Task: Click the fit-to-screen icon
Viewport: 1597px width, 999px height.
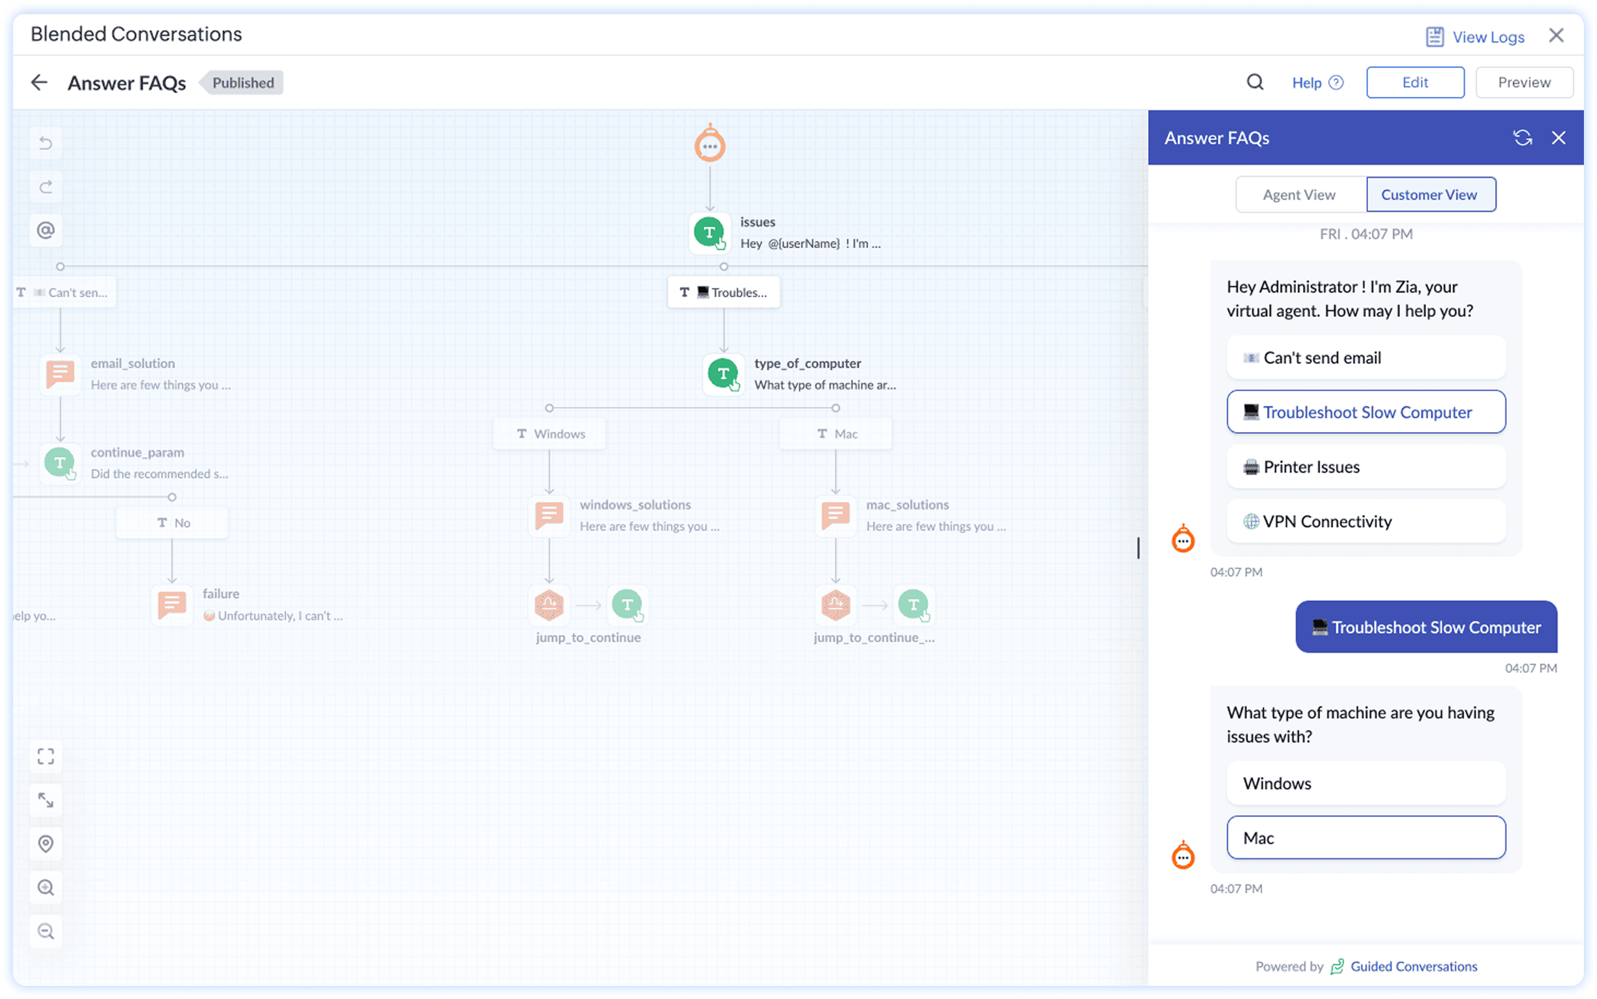Action: 46,756
